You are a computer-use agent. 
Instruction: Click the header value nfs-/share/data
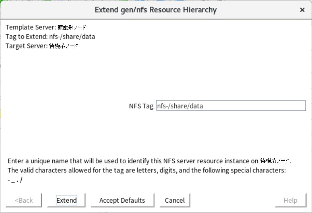click(72, 36)
